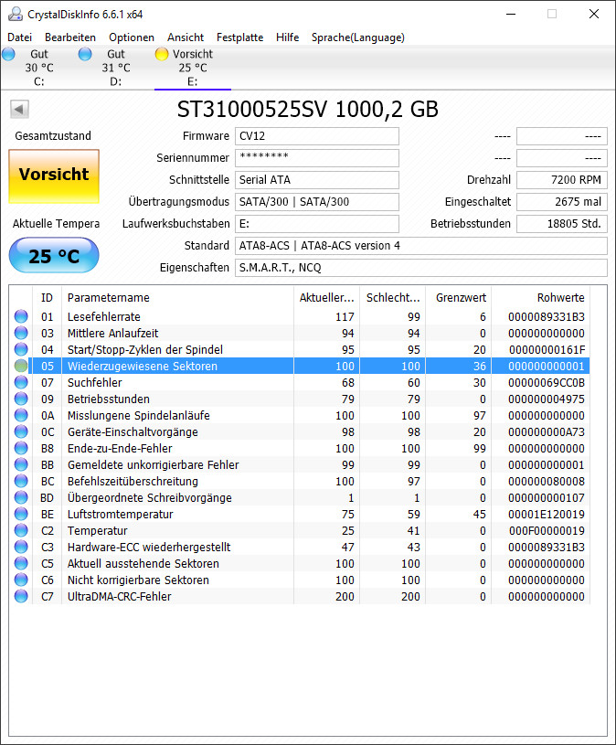This screenshot has height=745, width=616.
Task: Click the status orb of row ID 09 Betriebsstunden
Action: click(x=21, y=399)
